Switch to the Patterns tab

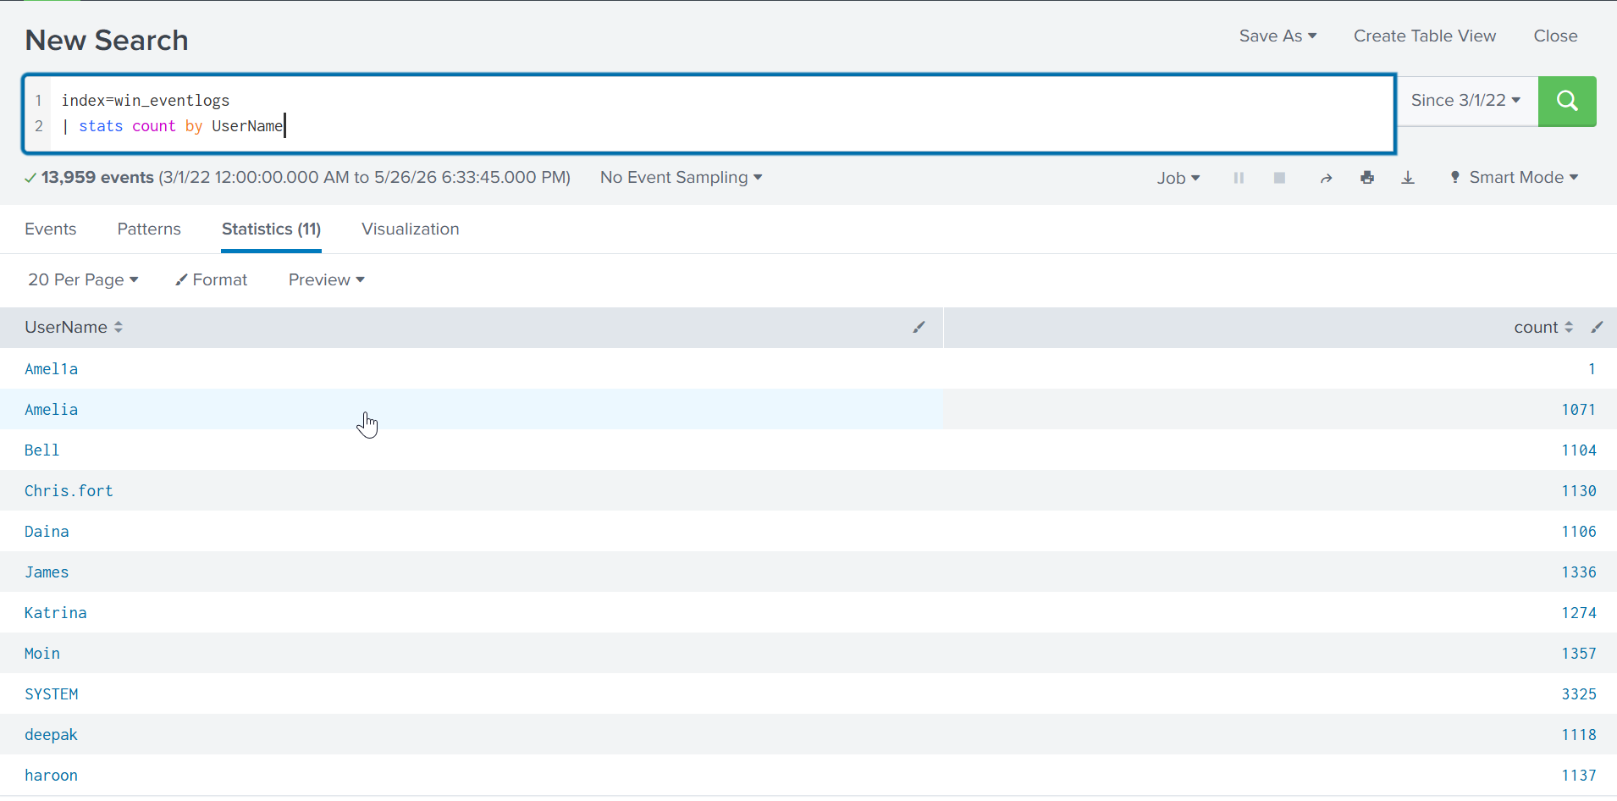(x=149, y=229)
